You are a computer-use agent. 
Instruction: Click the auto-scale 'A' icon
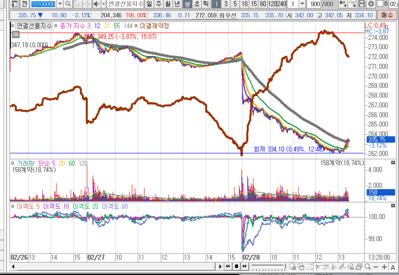coord(392,267)
